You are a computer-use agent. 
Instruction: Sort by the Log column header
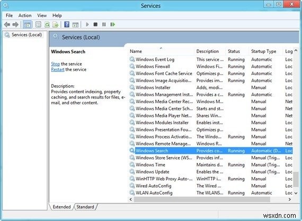point(289,51)
